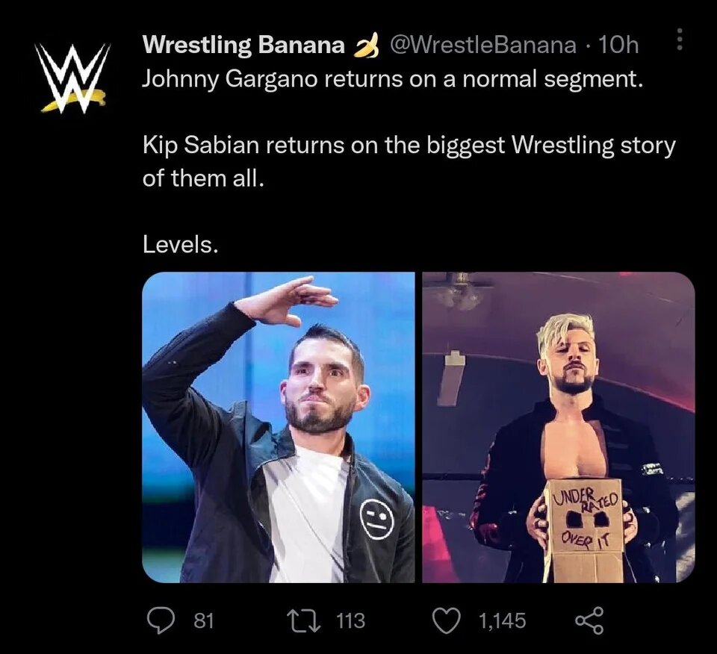The width and height of the screenshot is (717, 654).
Task: Open the Wrestling Banana display name
Action: [243, 46]
